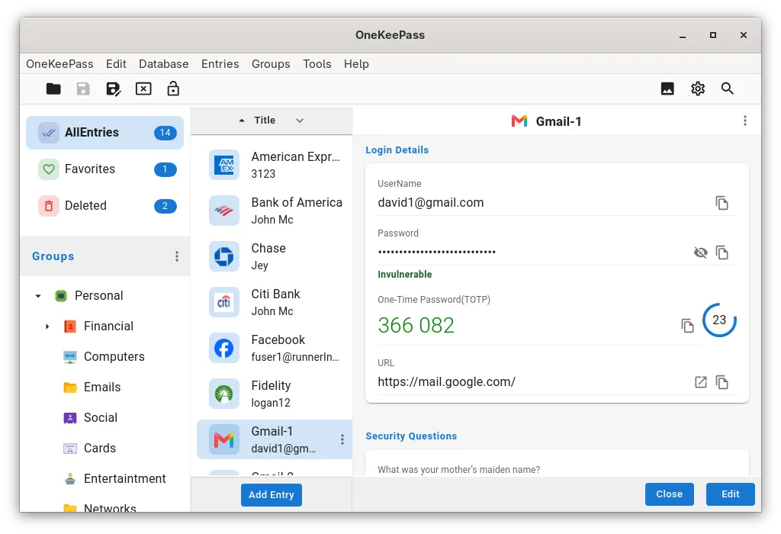Click the Add Entry button
The width and height of the screenshot is (781, 534).
[272, 494]
